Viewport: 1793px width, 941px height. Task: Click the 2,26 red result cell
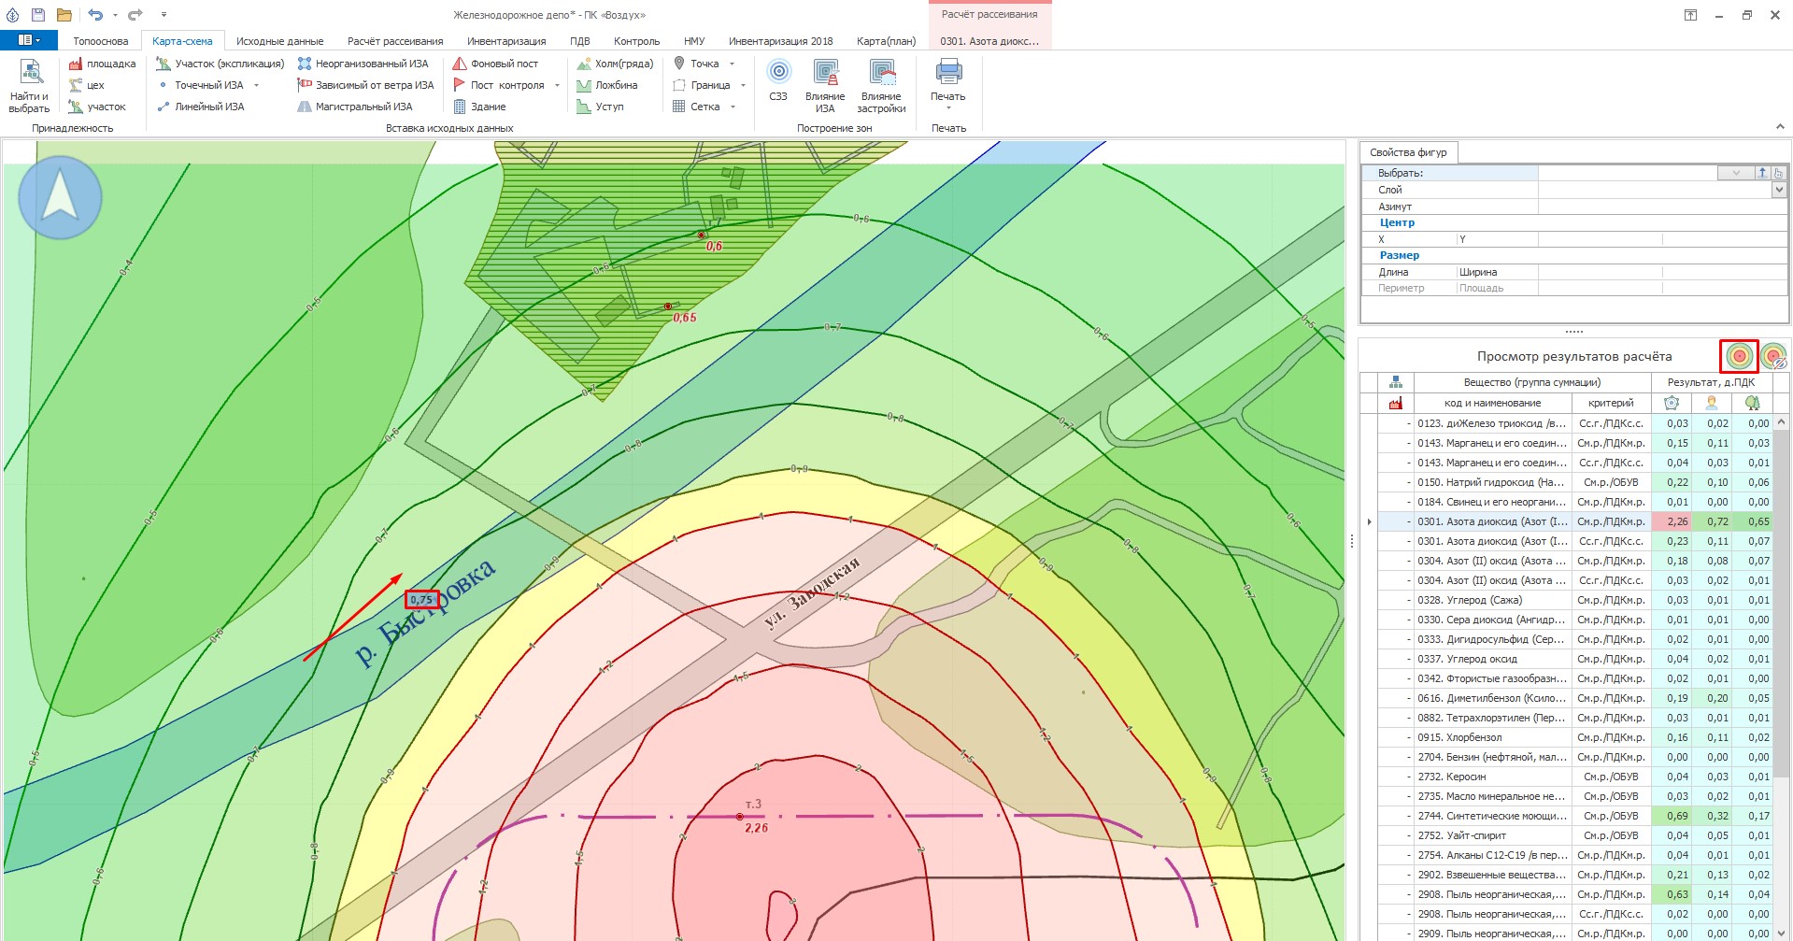1672,521
